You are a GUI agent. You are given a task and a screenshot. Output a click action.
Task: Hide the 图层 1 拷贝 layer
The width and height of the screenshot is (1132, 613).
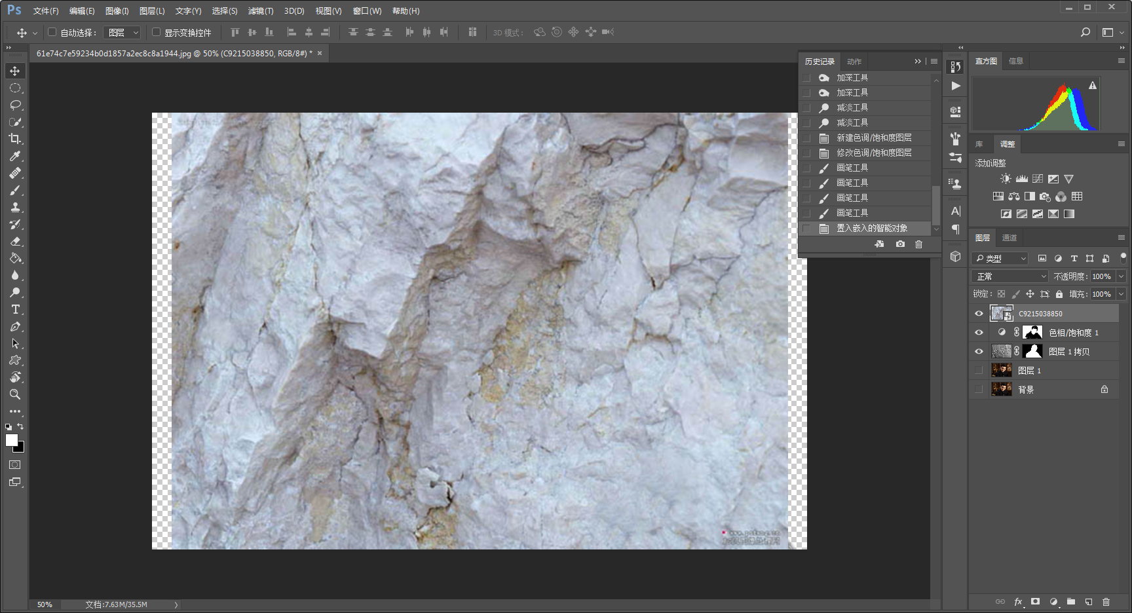coord(979,352)
